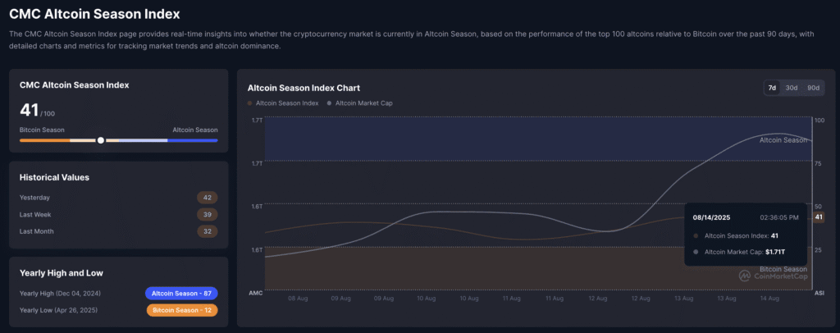Viewport: 840px width, 333px height.
Task: Click the orange Bitcoin Season - 12 badge
Action: coord(181,310)
